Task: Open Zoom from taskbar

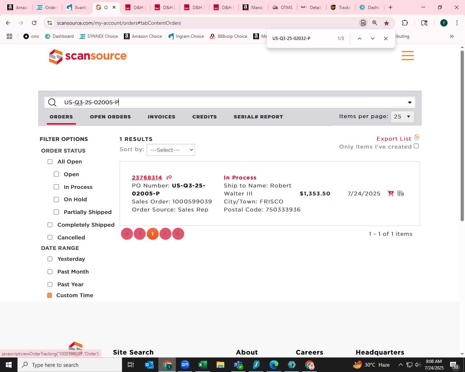Action: click(185, 365)
